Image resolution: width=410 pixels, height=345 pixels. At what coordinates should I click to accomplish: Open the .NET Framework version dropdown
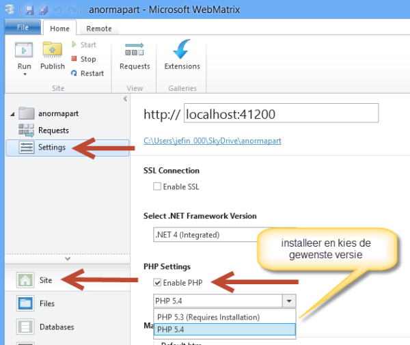click(206, 235)
